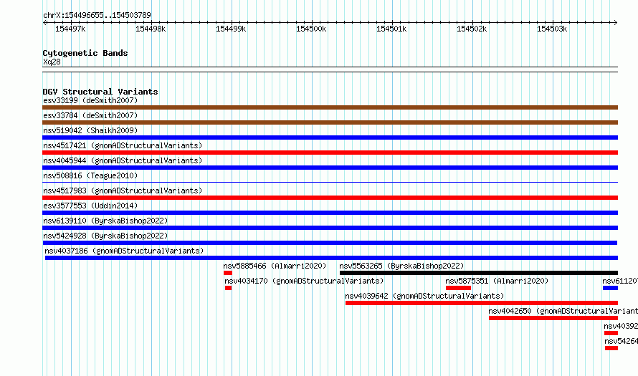This screenshot has height=376, width=638.
Task: Click the 154501k ruler mark
Action: [x=391, y=29]
